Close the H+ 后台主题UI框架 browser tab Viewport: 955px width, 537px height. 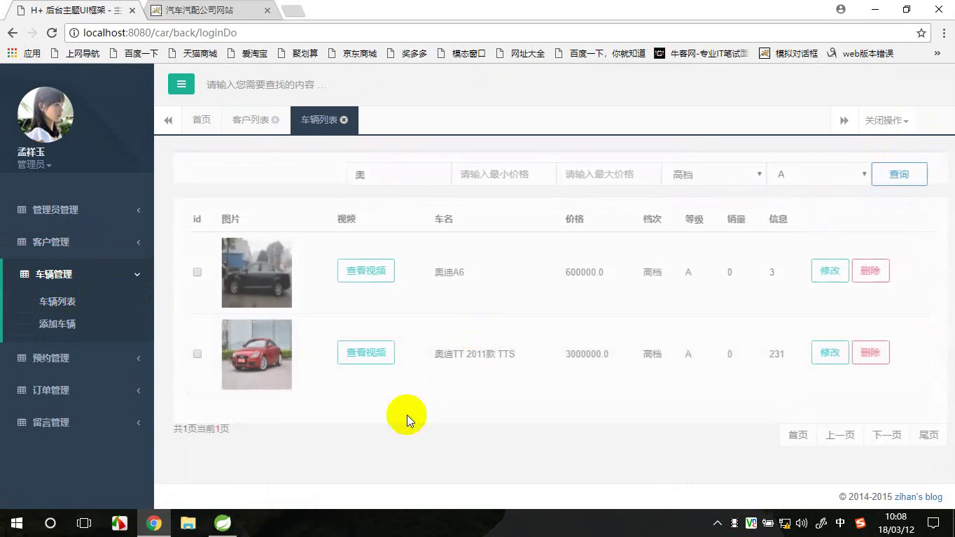tap(132, 10)
